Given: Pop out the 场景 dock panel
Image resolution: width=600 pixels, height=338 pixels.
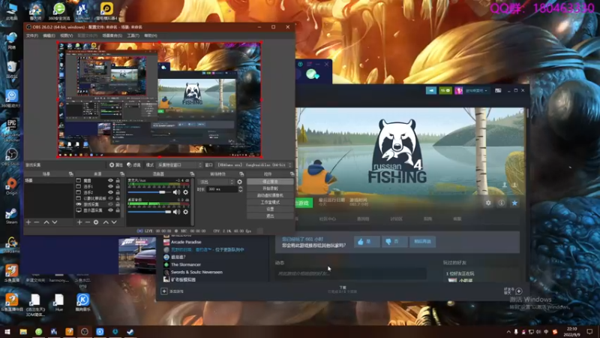Looking at the screenshot, I should click(x=70, y=174).
